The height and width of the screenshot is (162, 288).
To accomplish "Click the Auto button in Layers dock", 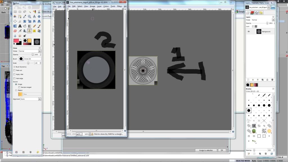I will click(273, 7).
